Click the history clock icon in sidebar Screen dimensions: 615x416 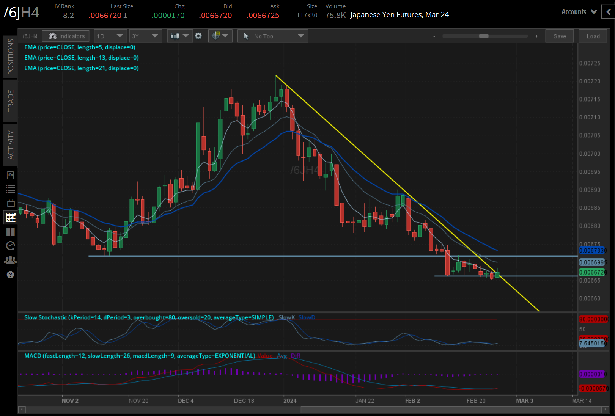(x=10, y=246)
